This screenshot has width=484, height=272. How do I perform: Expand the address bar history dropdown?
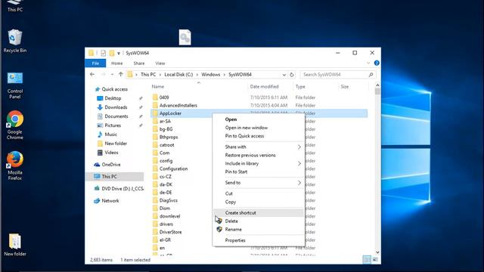[284, 75]
